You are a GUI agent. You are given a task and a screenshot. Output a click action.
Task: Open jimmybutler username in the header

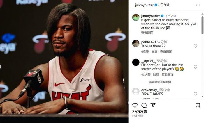(144, 5)
